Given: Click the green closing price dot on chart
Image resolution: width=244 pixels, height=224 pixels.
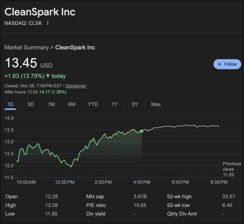Looking at the screenshot, I should [142, 131].
